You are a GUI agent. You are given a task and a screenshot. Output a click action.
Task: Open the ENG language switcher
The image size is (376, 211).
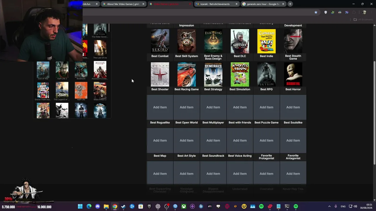point(343,207)
